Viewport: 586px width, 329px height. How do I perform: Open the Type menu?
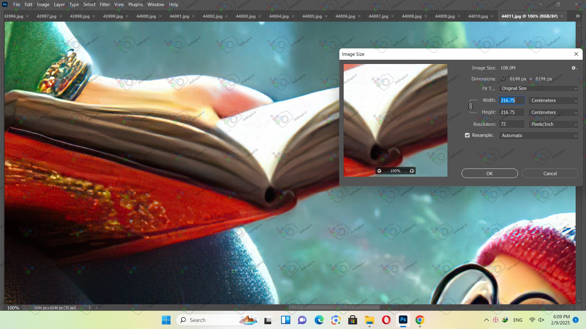pyautogui.click(x=74, y=5)
